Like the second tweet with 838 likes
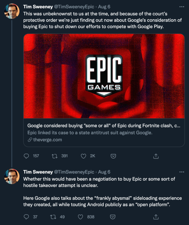The image size is (189, 225). pyautogui.click(x=80, y=217)
